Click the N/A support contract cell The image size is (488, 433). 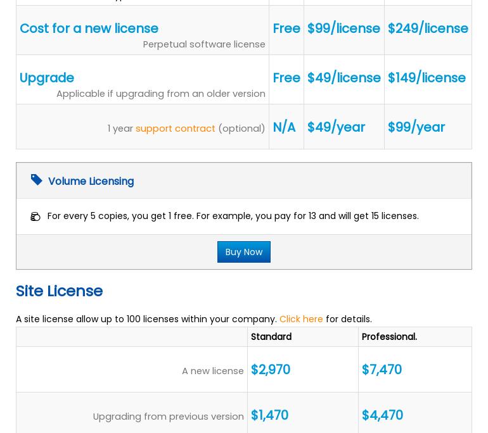[284, 127]
